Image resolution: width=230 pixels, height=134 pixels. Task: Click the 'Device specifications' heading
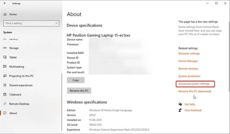pyautogui.click(x=84, y=25)
